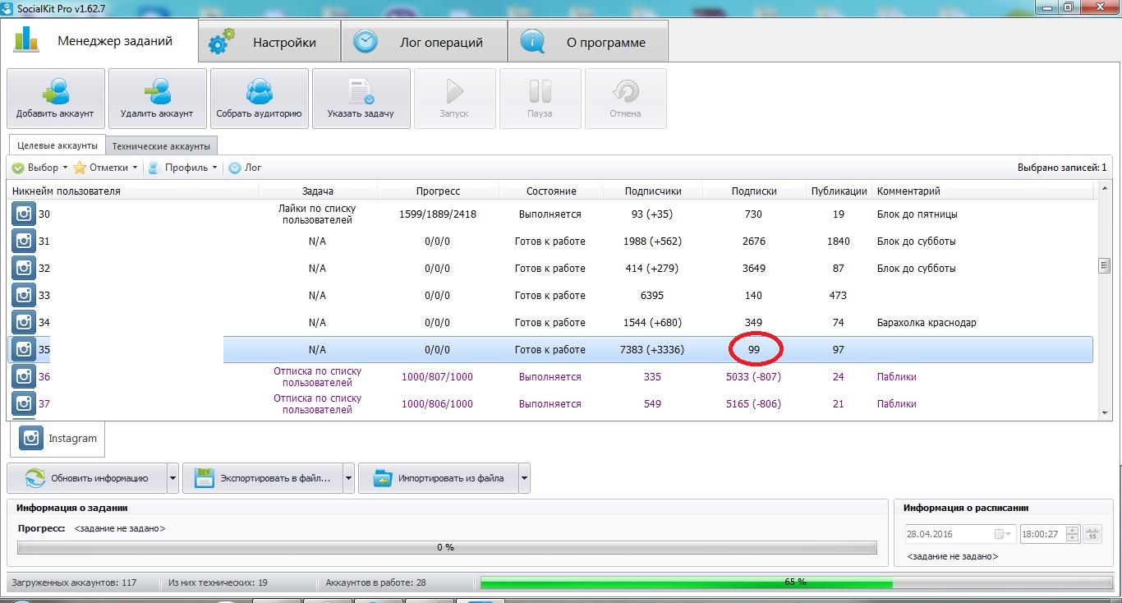The width and height of the screenshot is (1122, 603).
Task: Click the green 65 % progress bar
Action: tap(795, 582)
